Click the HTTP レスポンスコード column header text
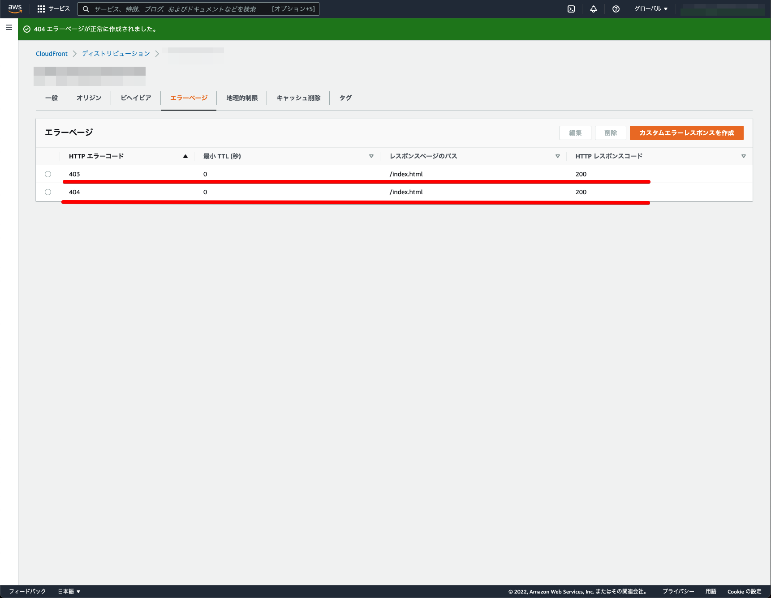This screenshot has width=771, height=598. pos(609,156)
